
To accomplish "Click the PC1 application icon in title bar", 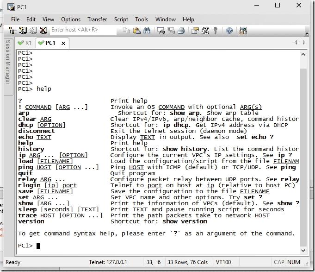I will (11, 7).
